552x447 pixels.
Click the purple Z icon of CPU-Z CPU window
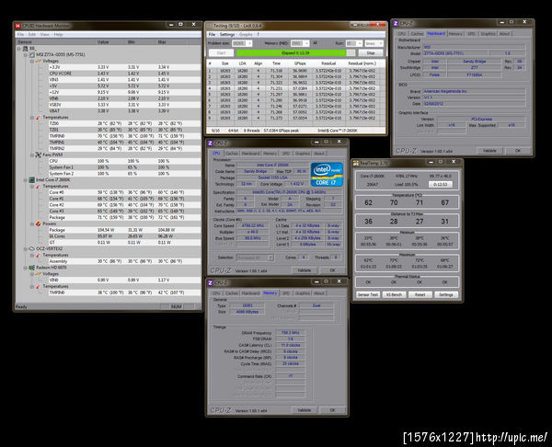[x=210, y=143]
